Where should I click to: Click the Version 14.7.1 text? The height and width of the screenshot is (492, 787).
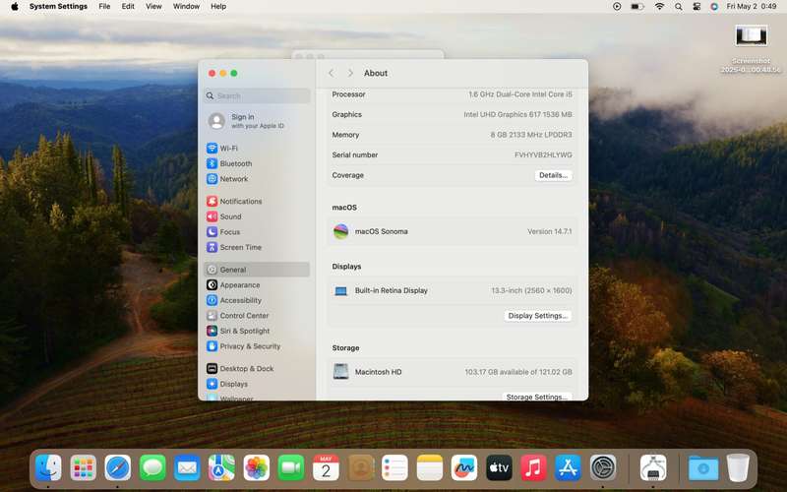(549, 231)
